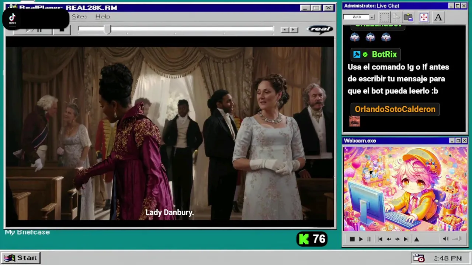Click the right arrow button beside the real logo
This screenshot has width=472, height=265.
294,30
